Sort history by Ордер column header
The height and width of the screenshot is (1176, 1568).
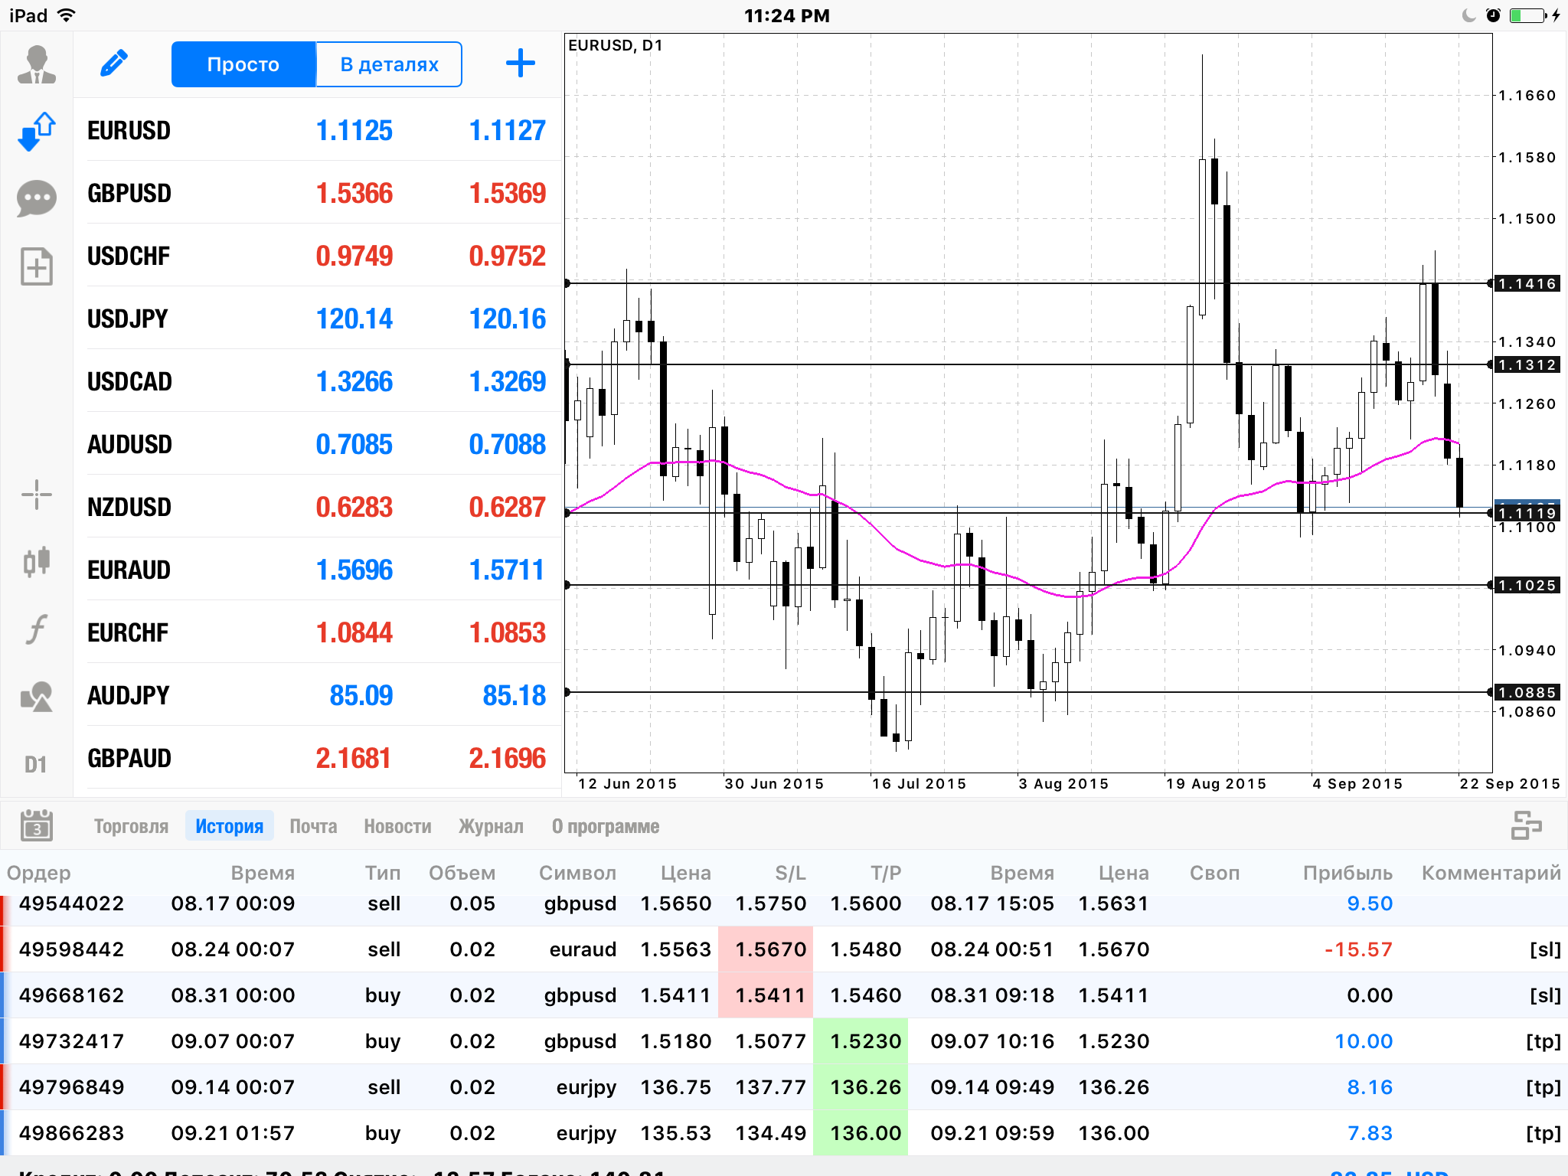39,873
